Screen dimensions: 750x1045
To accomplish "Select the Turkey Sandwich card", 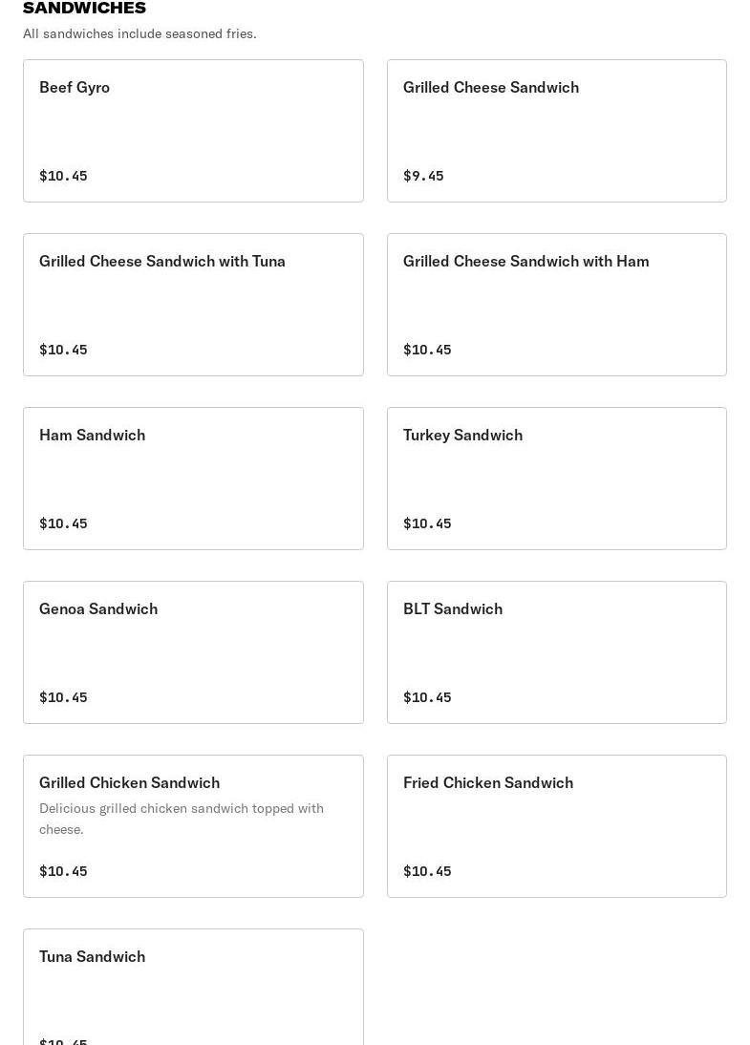I will pos(556,479).
